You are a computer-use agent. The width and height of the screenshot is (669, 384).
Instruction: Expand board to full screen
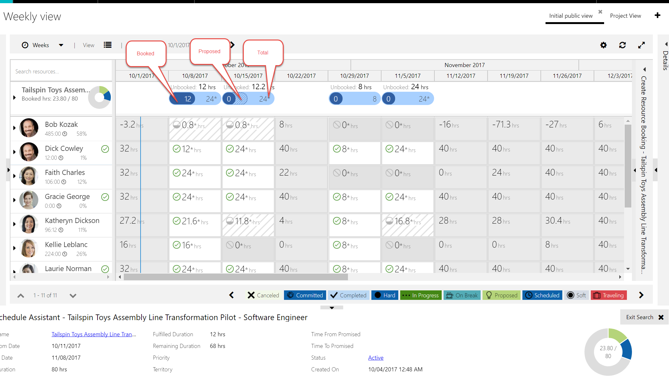pos(641,45)
